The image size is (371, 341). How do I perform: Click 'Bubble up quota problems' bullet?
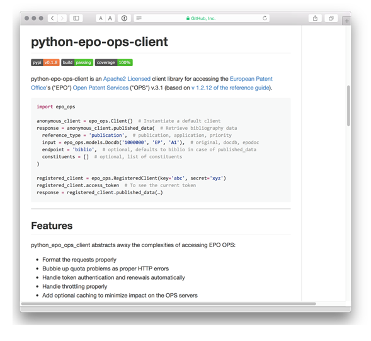106,269
